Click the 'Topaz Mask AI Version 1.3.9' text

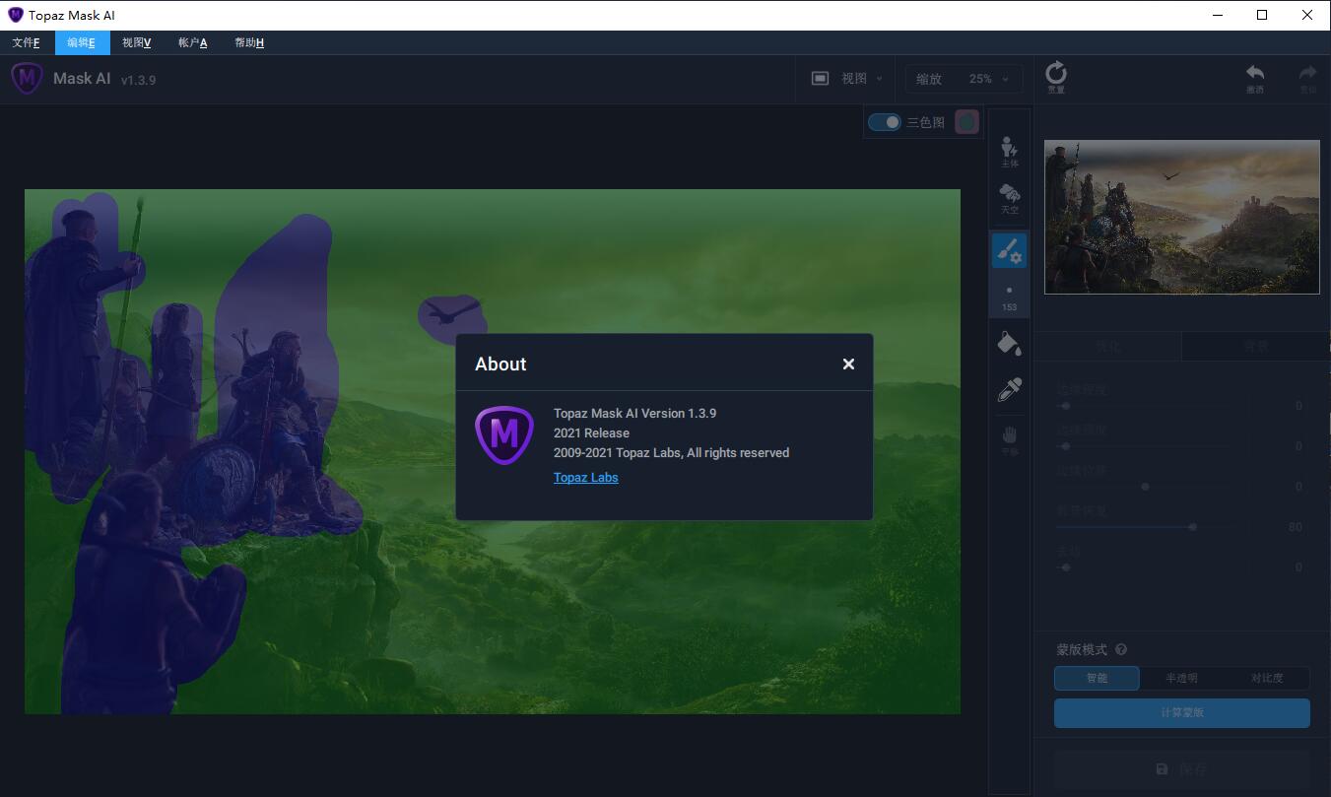tap(634, 413)
